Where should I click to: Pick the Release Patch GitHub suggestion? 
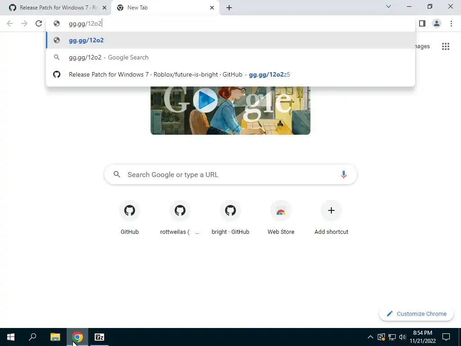coord(230,74)
